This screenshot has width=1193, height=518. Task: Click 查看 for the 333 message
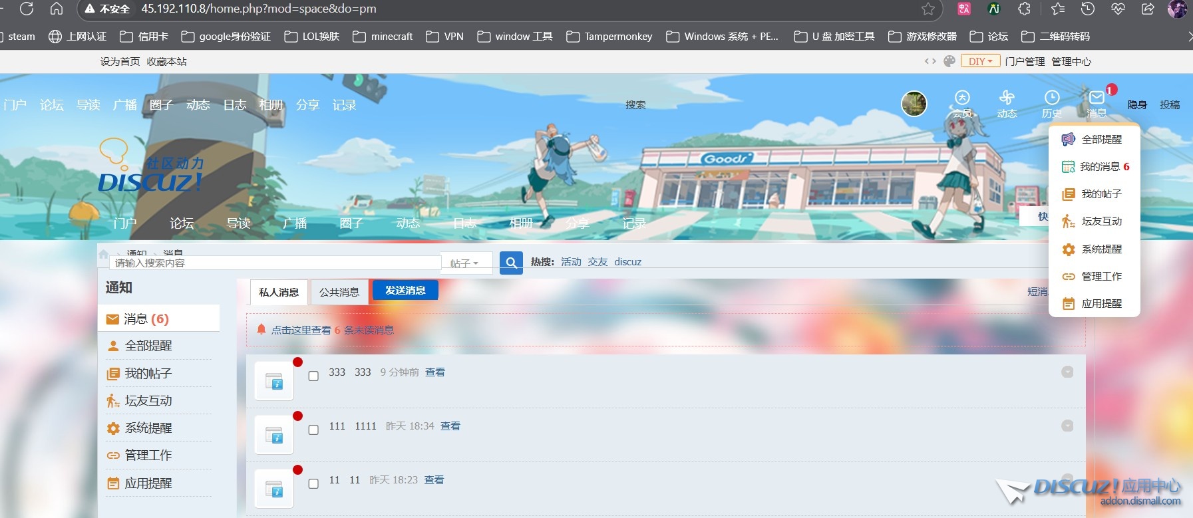(x=435, y=372)
